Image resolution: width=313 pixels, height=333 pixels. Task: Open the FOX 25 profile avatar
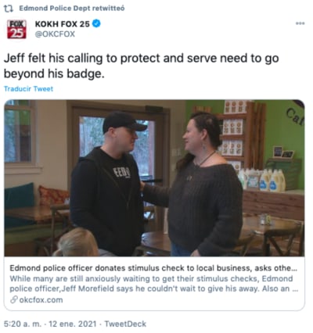click(16, 29)
